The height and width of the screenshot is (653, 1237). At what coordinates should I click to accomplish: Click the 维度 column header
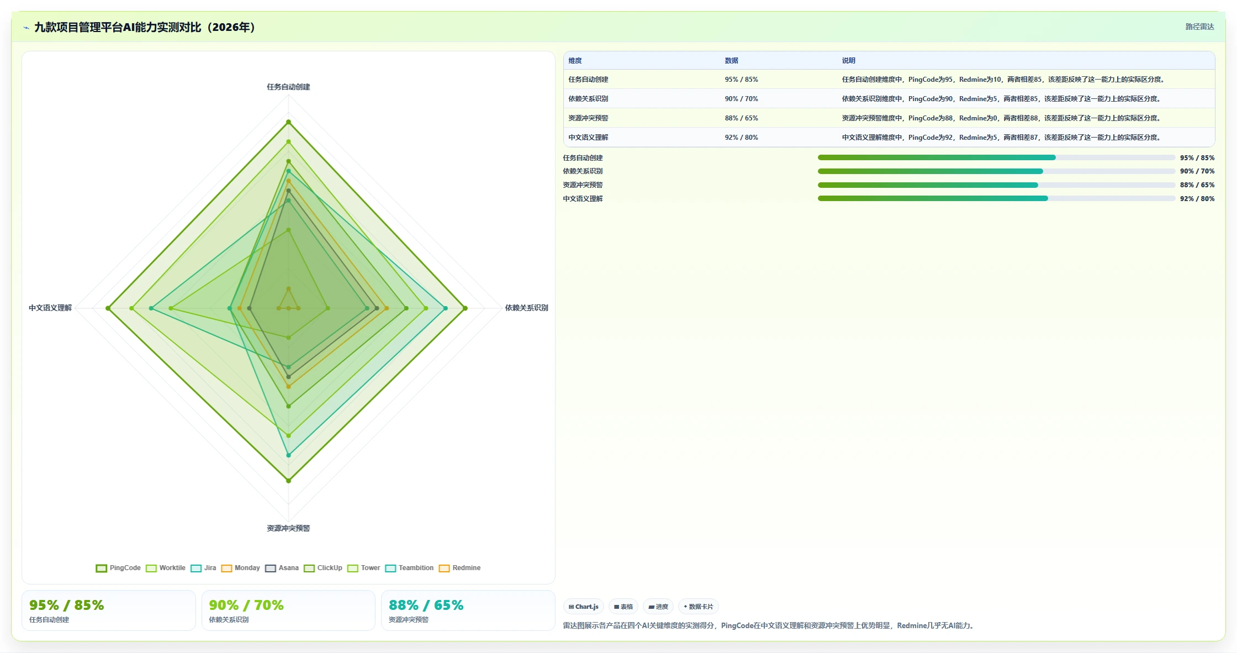pyautogui.click(x=575, y=61)
